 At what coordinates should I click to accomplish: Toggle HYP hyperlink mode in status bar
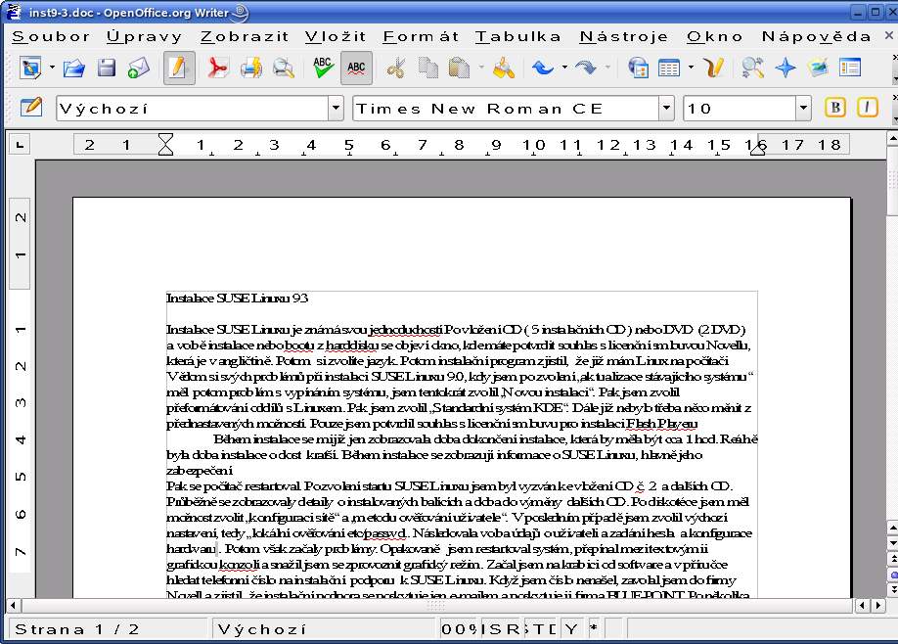[572, 629]
